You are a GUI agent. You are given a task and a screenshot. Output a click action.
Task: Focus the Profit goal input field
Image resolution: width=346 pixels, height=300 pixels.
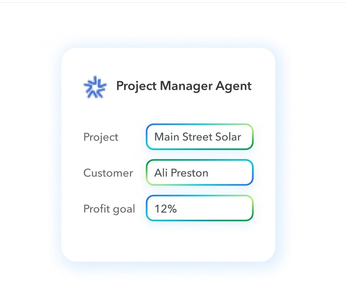coord(199,208)
